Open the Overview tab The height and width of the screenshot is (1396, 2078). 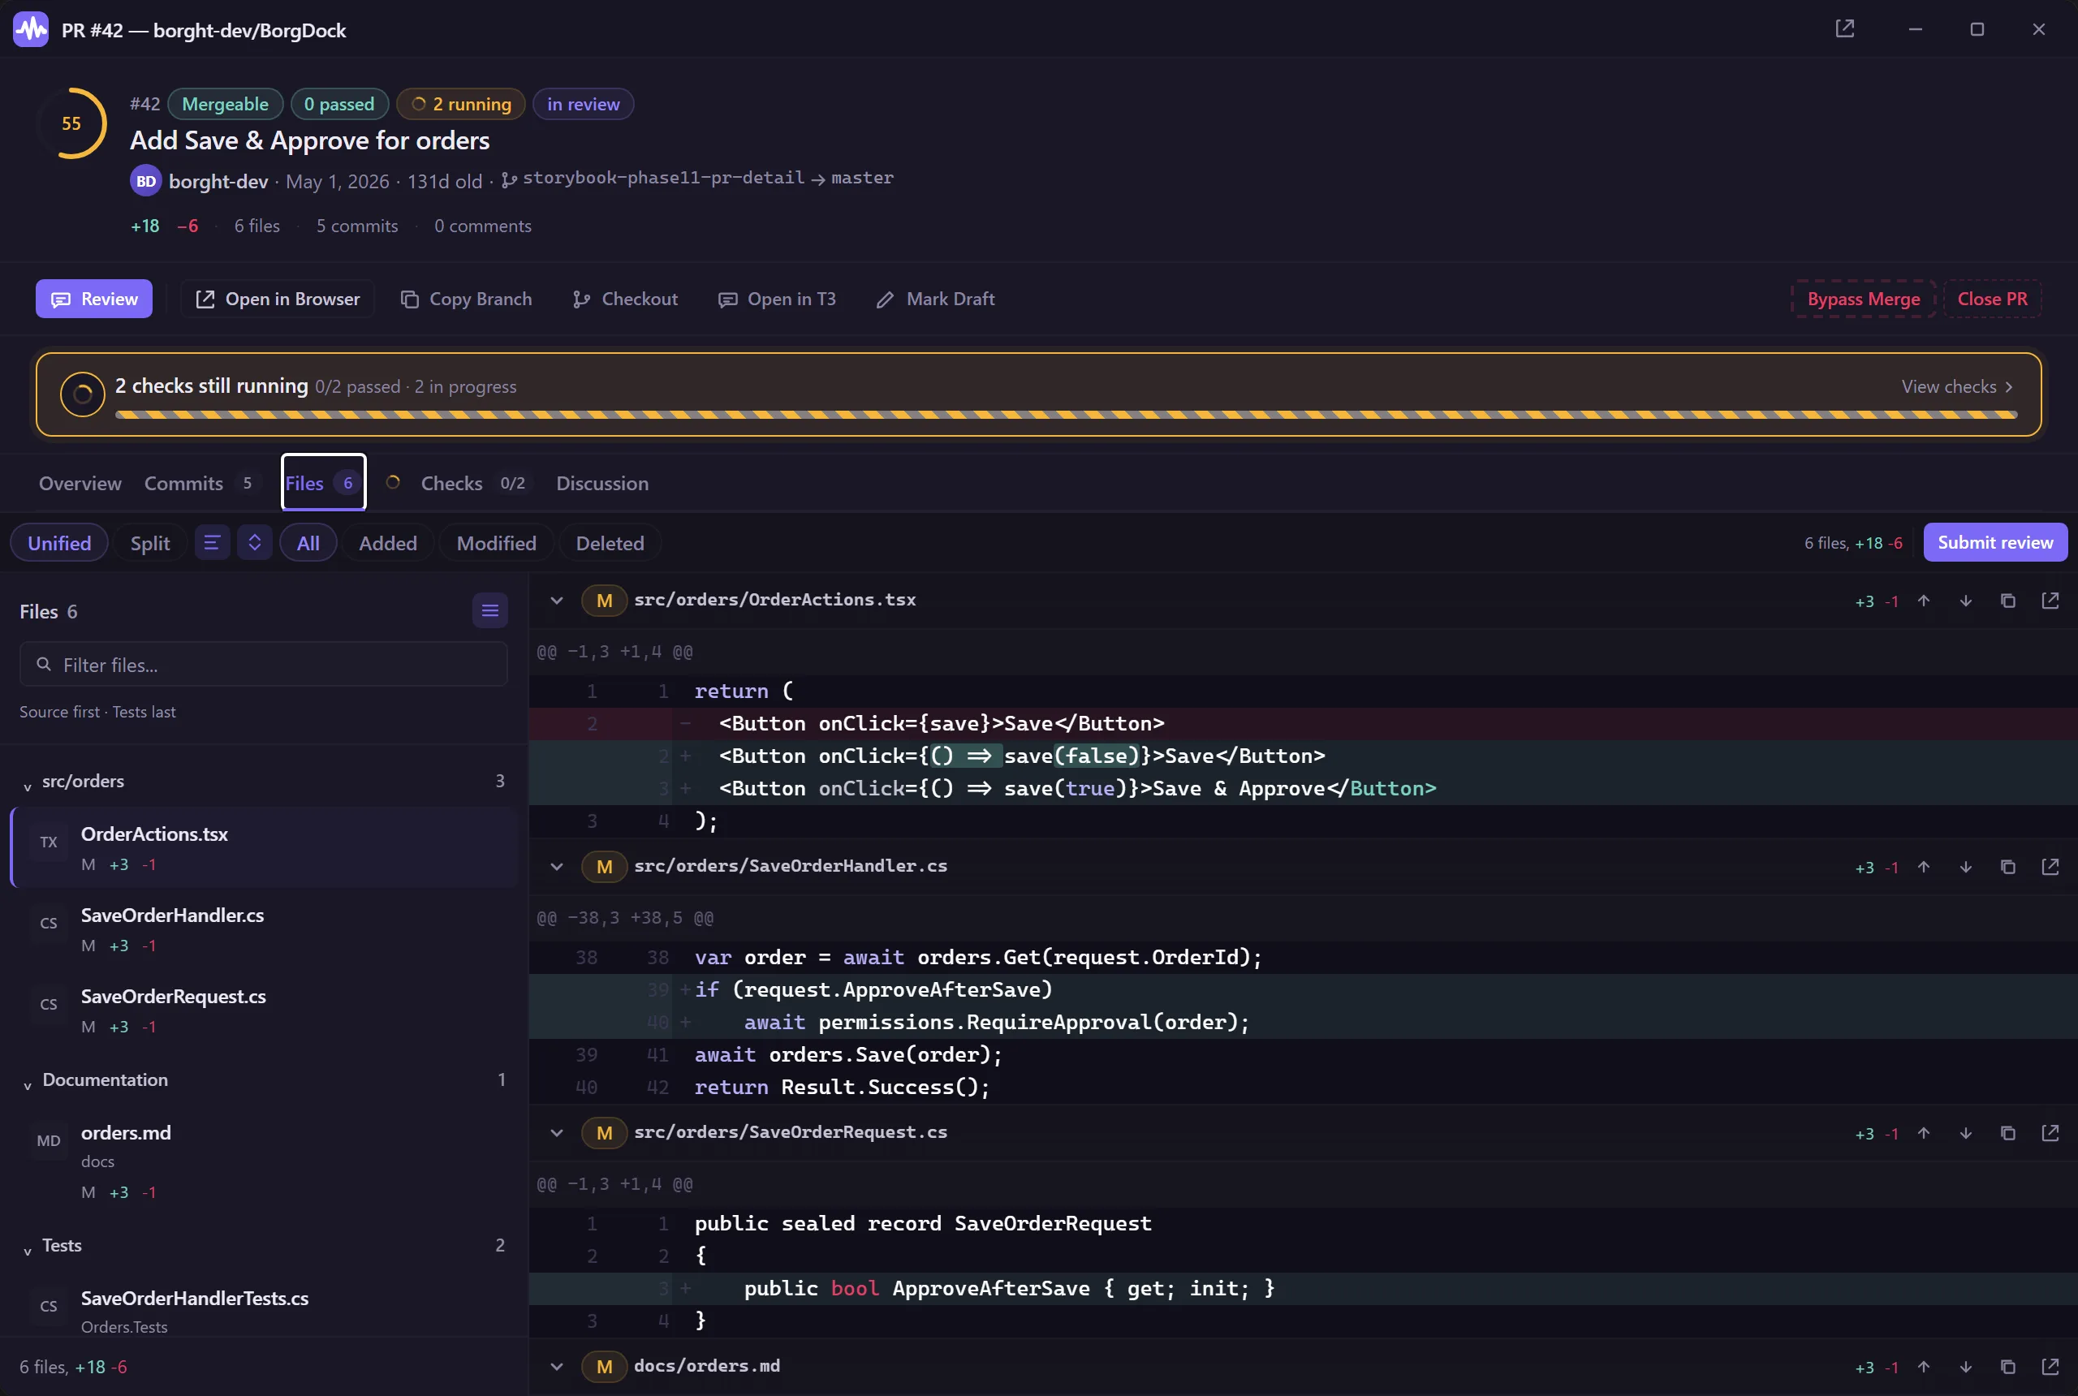pos(80,483)
